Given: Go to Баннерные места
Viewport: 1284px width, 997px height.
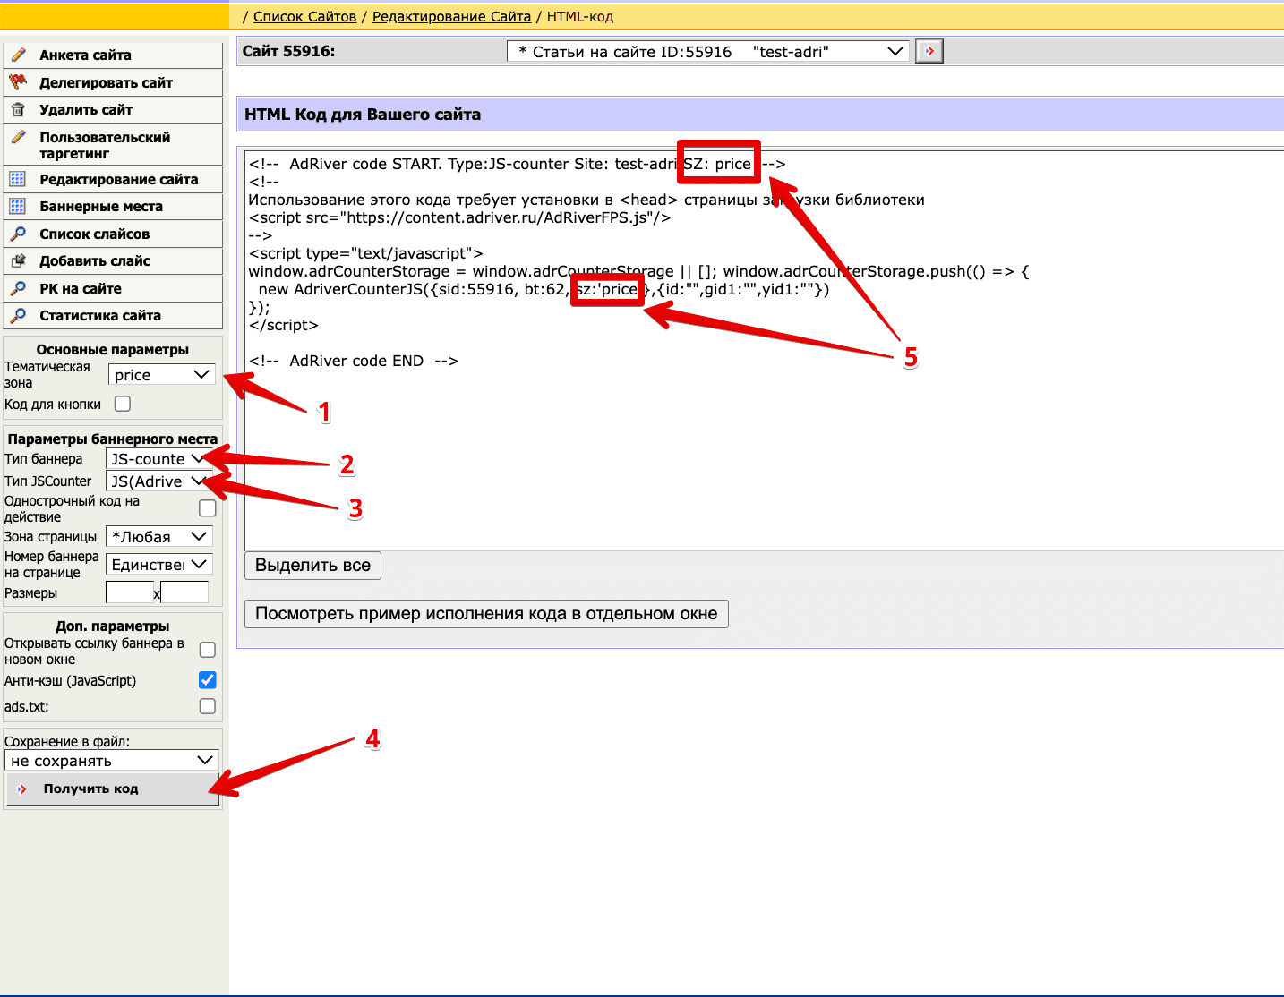Looking at the screenshot, I should (x=113, y=206).
